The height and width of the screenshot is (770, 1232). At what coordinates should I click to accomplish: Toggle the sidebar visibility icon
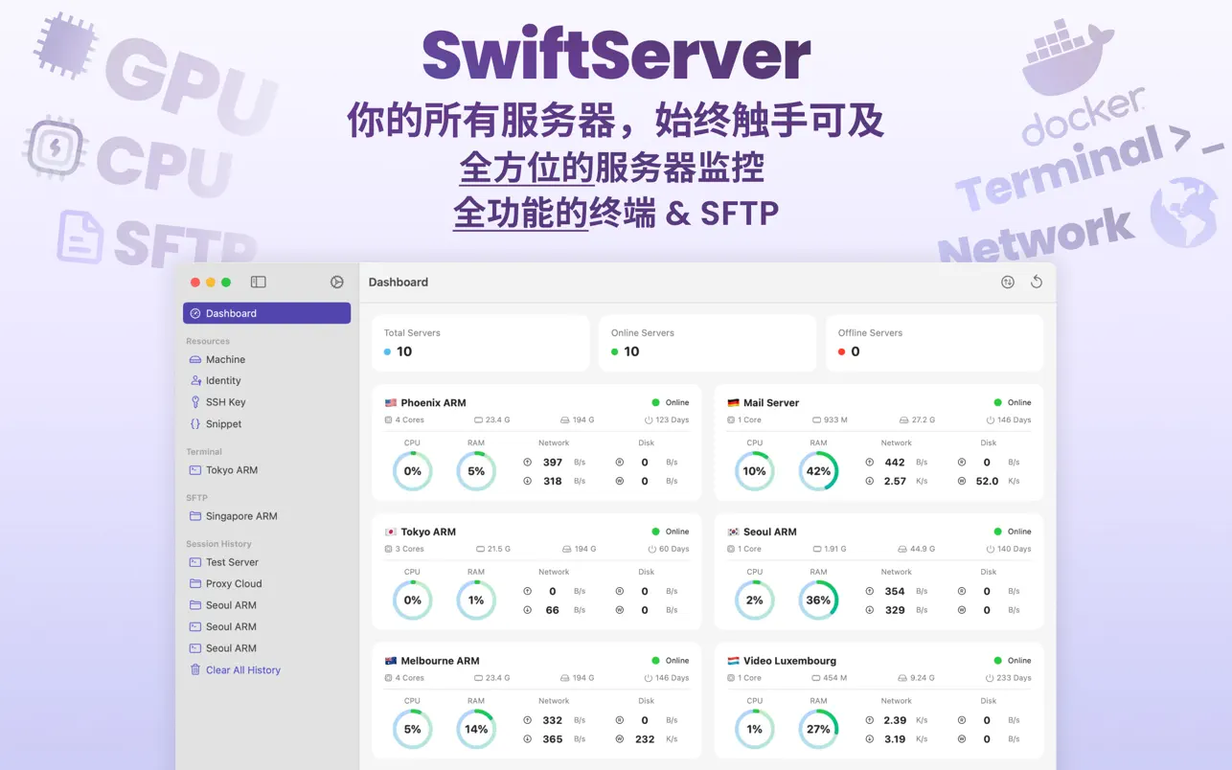259,282
